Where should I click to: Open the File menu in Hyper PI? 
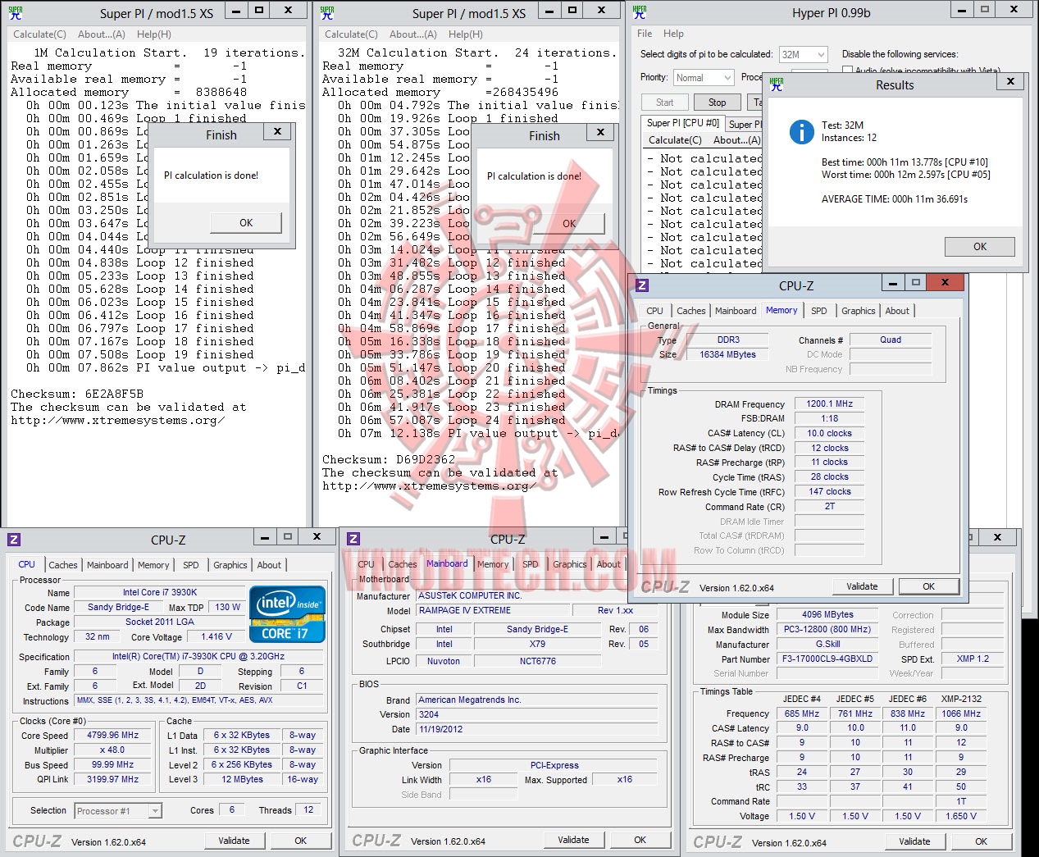pos(645,34)
